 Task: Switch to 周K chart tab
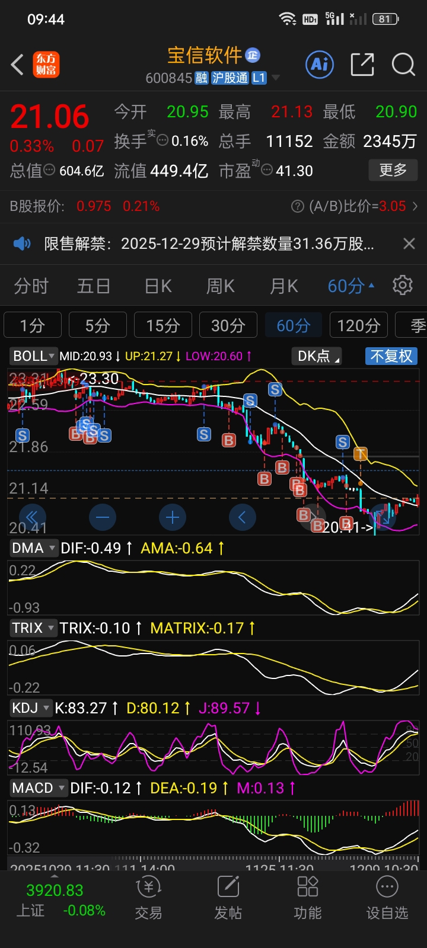pyautogui.click(x=221, y=286)
